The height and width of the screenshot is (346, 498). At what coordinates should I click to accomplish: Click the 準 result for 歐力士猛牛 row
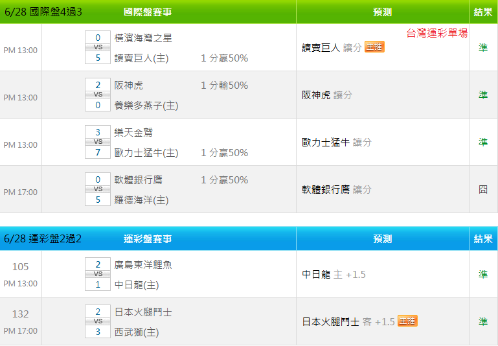483,143
